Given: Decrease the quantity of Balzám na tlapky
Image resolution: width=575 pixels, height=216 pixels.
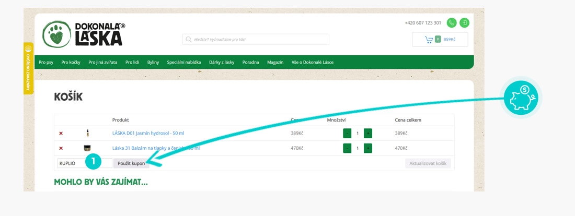Looking at the screenshot, I should [347, 148].
